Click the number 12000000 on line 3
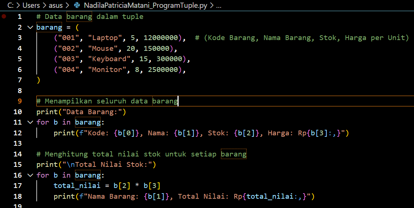Screen dimensions: 414x208 [161, 38]
